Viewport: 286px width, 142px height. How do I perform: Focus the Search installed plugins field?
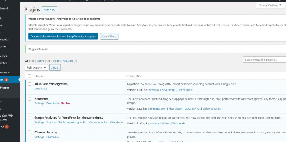264,60
